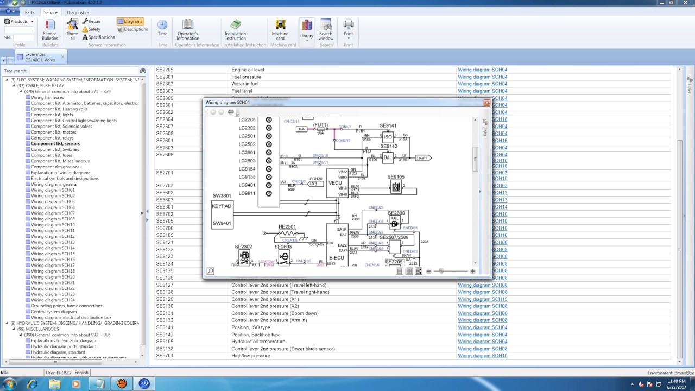Select the Excavators EC140C L Volvo tab
The width and height of the screenshot is (695, 391).
click(x=40, y=57)
